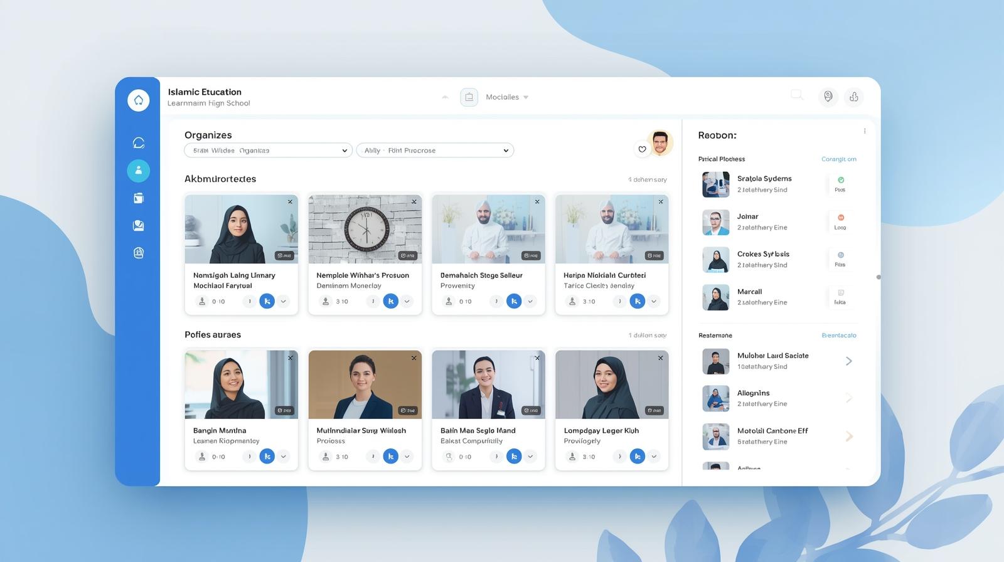Image resolution: width=1004 pixels, height=562 pixels.
Task: Open the Mutinndialar Sung Wiliosh card thumbnail
Action: [x=365, y=384]
